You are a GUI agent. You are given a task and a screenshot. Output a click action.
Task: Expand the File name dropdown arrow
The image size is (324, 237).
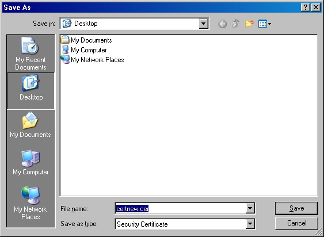tap(250, 208)
